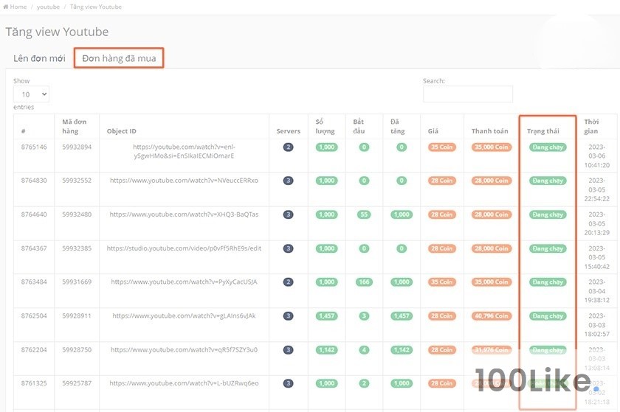Click server badge 3 for order 8764367
Image resolution: width=620 pixels, height=412 pixels.
(x=289, y=249)
